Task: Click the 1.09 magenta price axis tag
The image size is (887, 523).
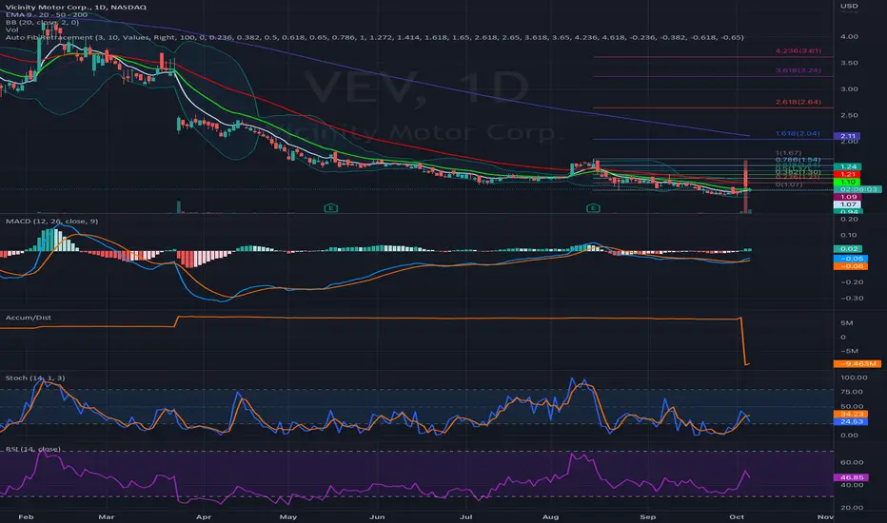Action: tap(848, 198)
